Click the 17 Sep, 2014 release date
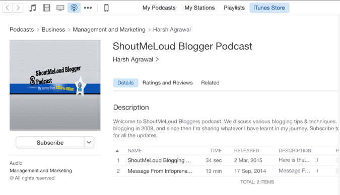Viewport: 340px width, 195px height. pos(250,171)
